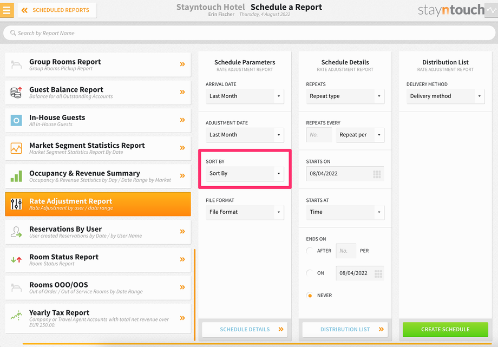Click the chevrons on Group Rooms Report row
The width and height of the screenshot is (498, 347).
pyautogui.click(x=182, y=64)
